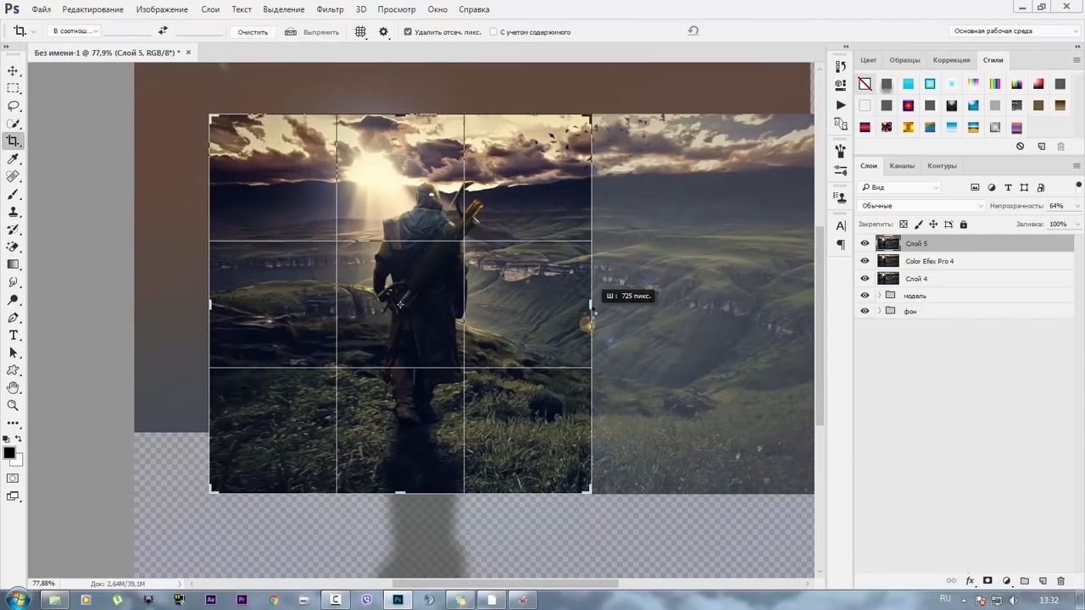Lock all layer properties padlock icon
The width and height of the screenshot is (1085, 610).
(963, 225)
